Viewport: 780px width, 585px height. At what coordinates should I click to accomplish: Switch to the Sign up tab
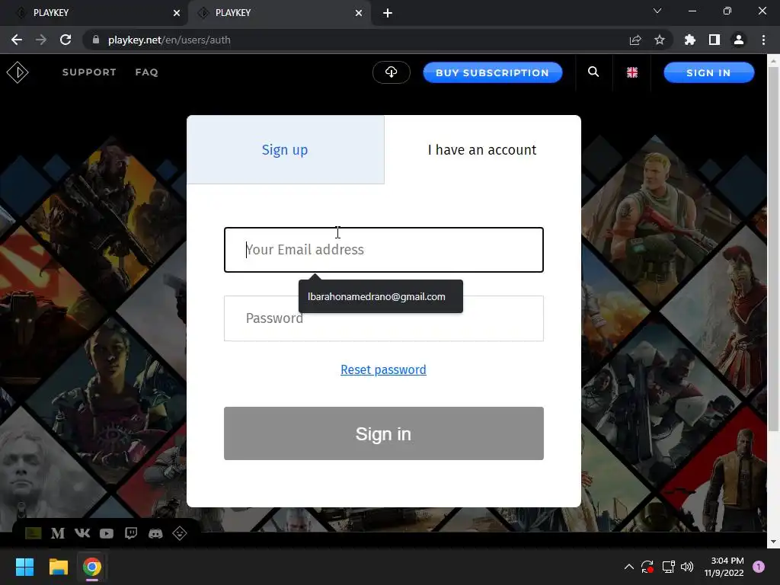click(x=285, y=150)
